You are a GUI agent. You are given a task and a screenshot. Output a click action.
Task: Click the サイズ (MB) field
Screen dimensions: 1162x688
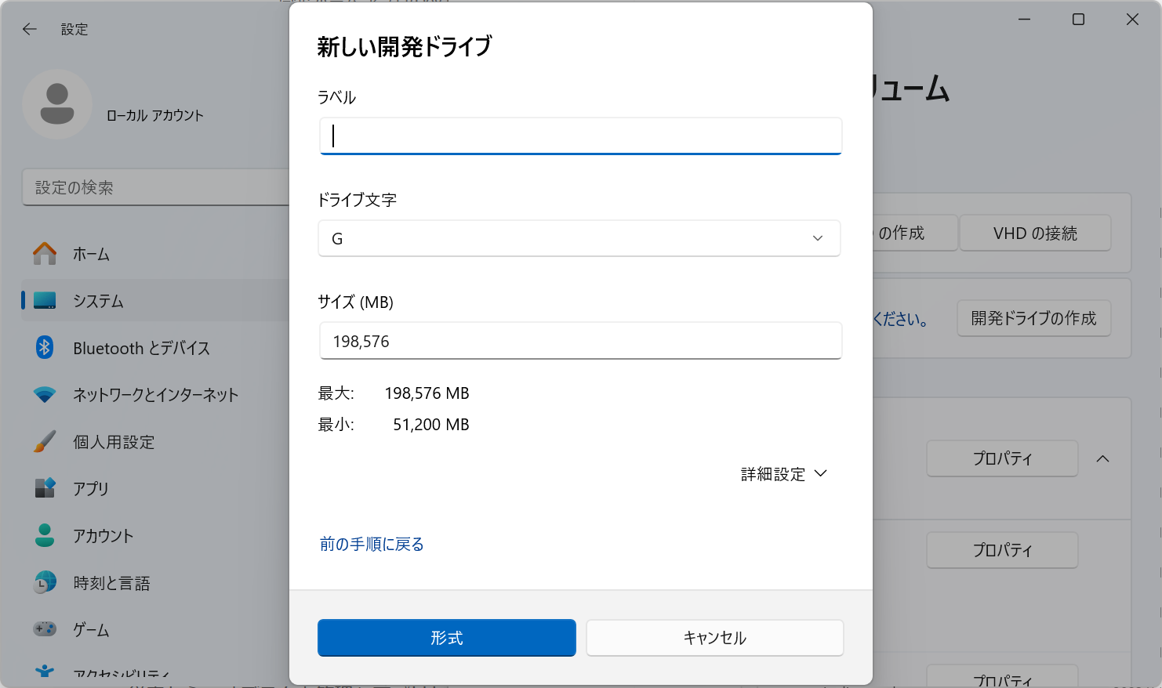(580, 340)
